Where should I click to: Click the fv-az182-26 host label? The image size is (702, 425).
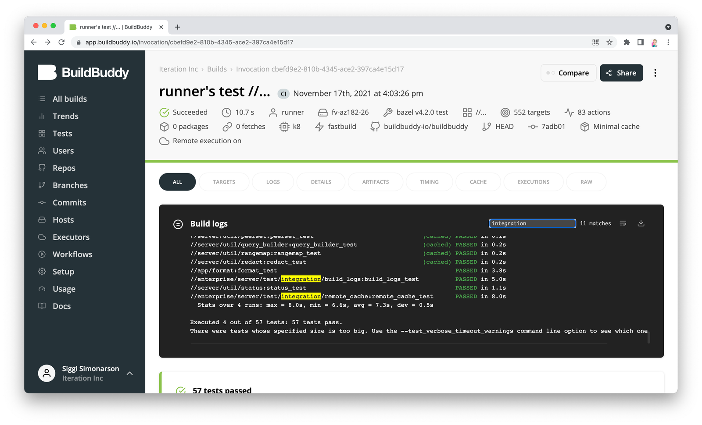(x=350, y=113)
